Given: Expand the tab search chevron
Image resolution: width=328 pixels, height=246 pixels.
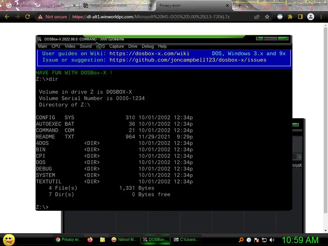Looking at the screenshot, I should (x=290, y=5).
